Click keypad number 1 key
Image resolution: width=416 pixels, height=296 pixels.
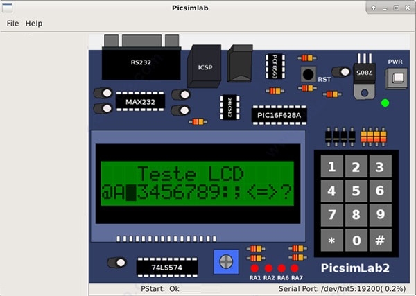(x=331, y=166)
